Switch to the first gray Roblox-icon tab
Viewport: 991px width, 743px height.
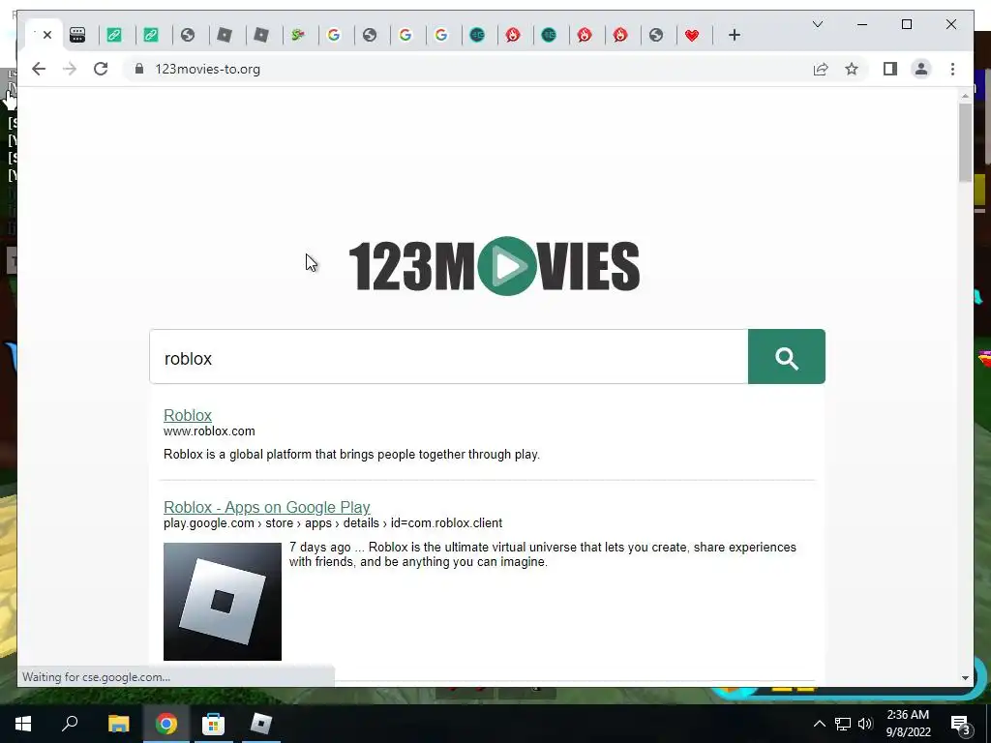(x=225, y=35)
